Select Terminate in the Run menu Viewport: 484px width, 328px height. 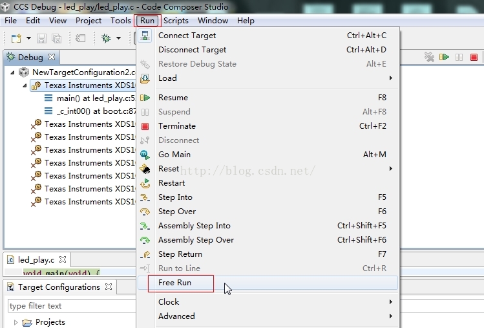tap(268, 126)
